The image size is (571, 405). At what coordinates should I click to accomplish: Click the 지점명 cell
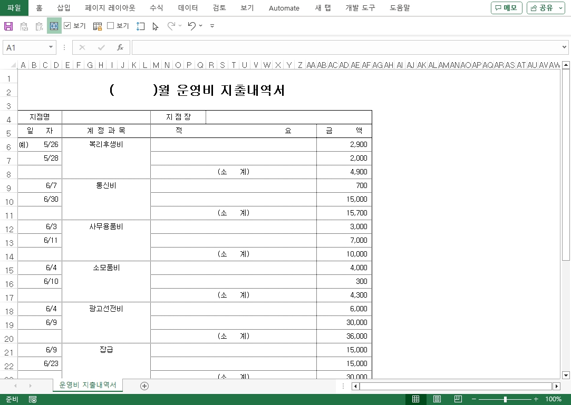click(x=40, y=117)
